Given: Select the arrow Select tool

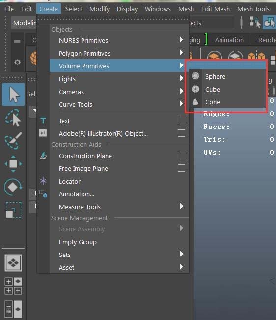Looking at the screenshot, I should click(x=13, y=95).
